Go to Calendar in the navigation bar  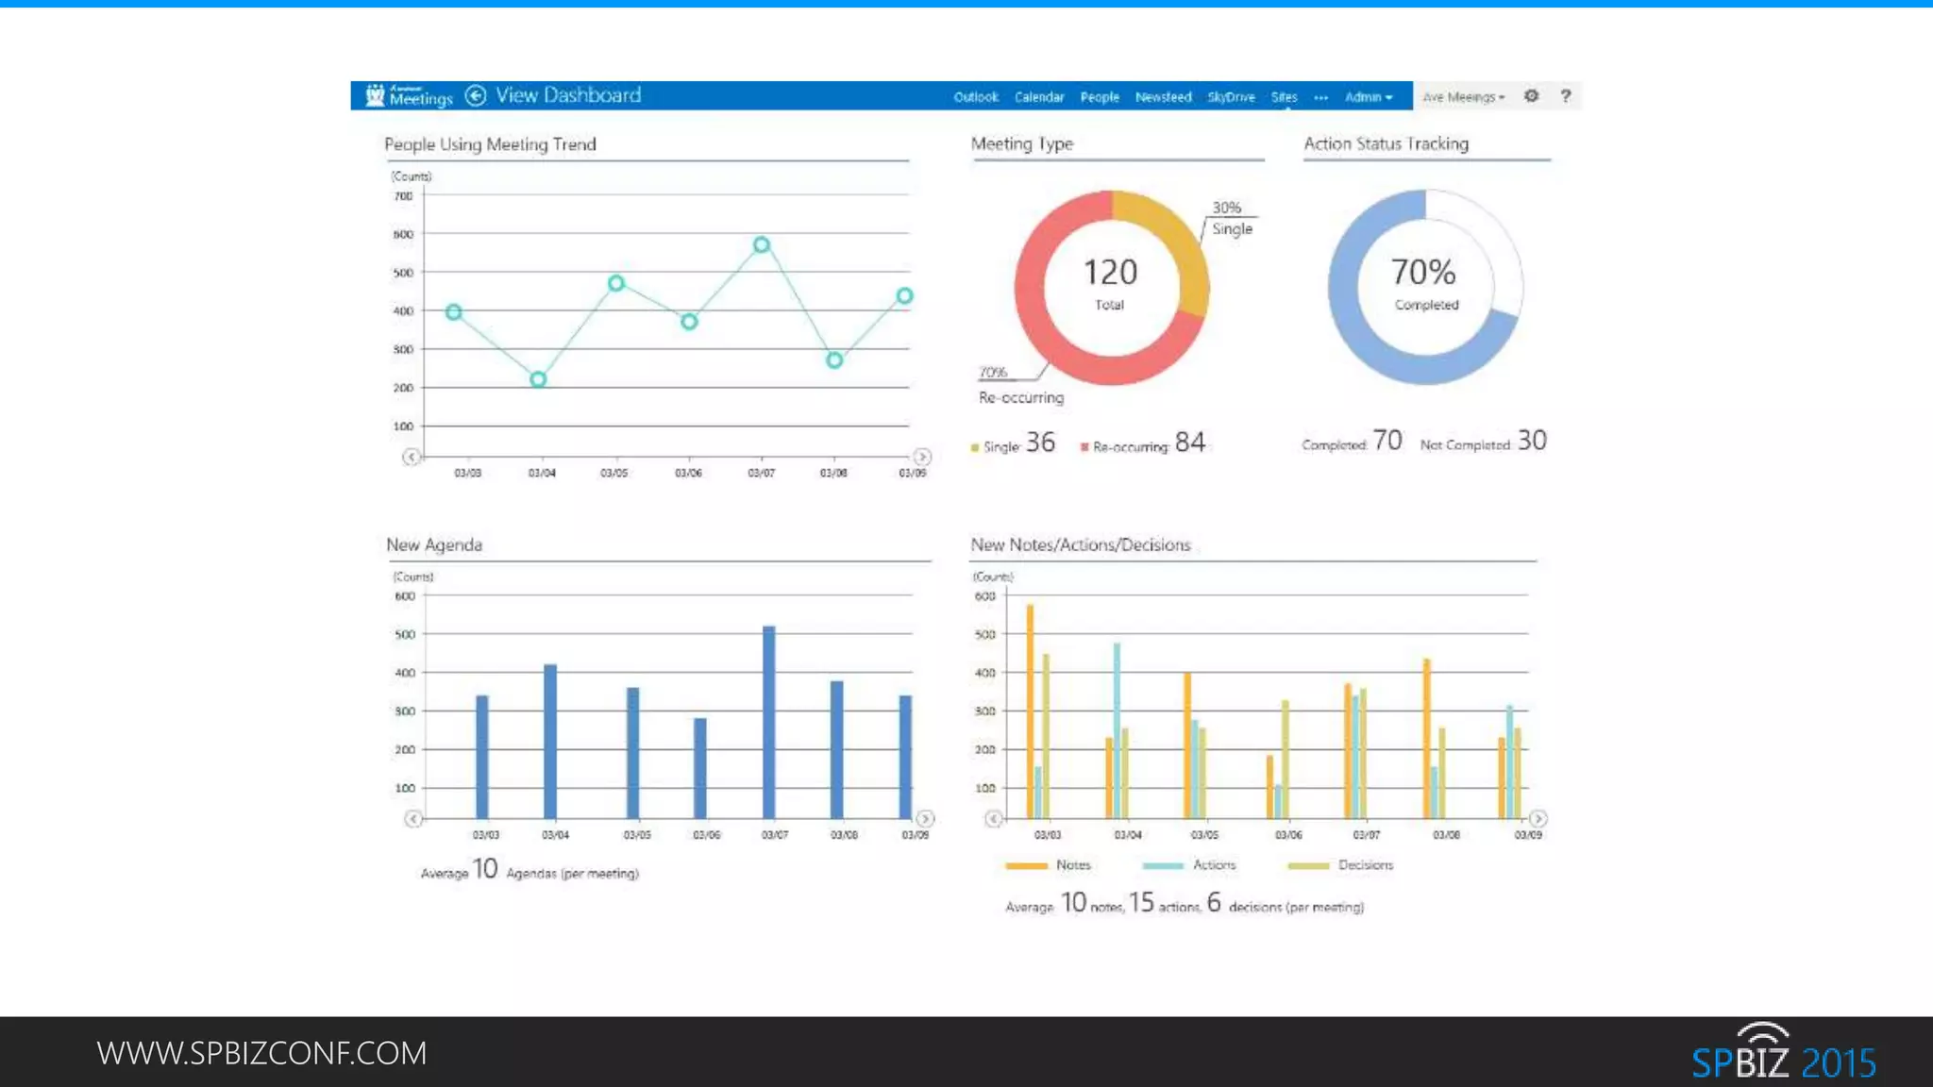[x=1038, y=97]
